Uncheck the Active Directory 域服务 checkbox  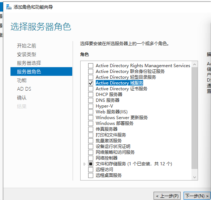pos(91,83)
